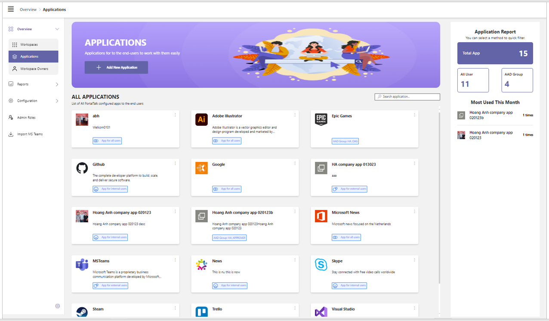
Task: Click the HA company app 013023 icon
Action: 321,168
